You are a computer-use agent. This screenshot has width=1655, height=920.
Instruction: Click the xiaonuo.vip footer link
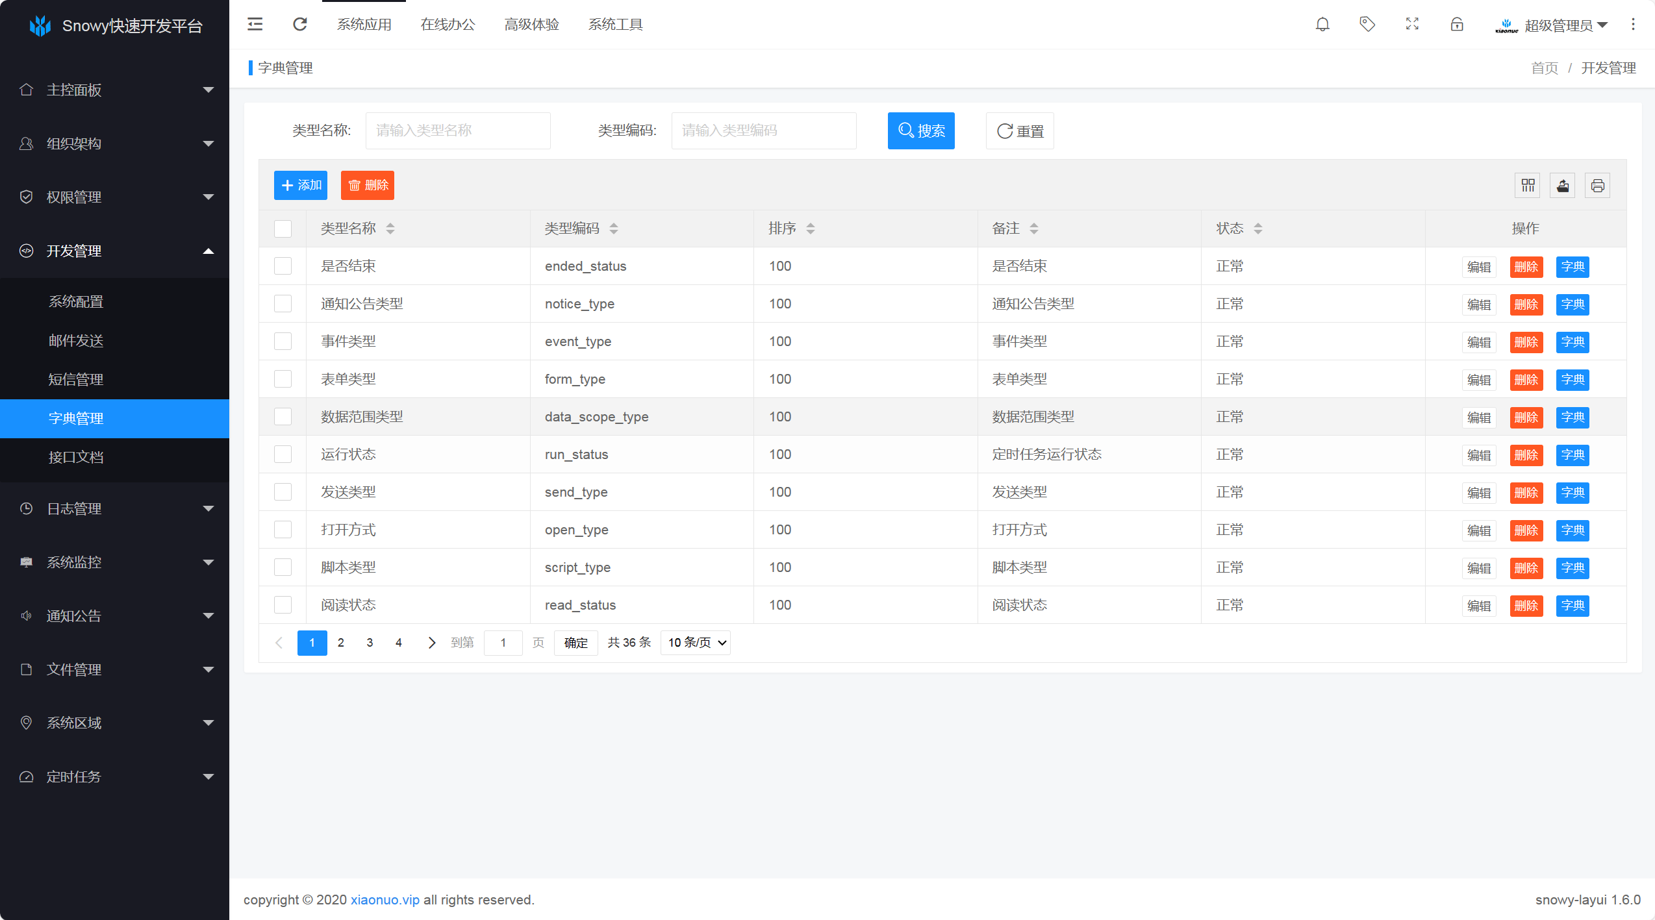[x=385, y=900]
